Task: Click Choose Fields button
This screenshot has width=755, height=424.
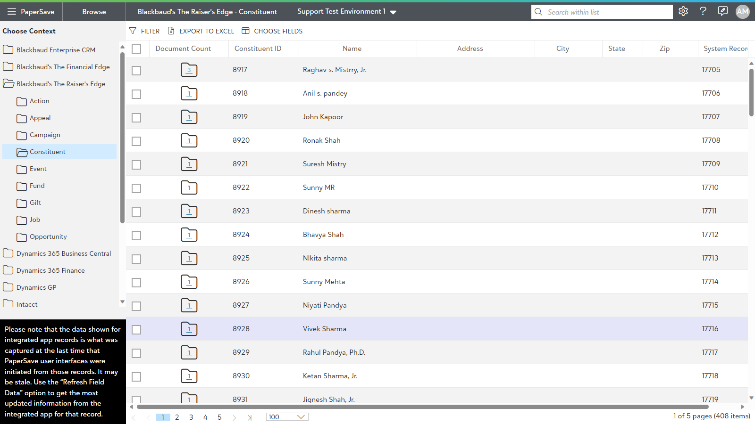Action: [272, 31]
